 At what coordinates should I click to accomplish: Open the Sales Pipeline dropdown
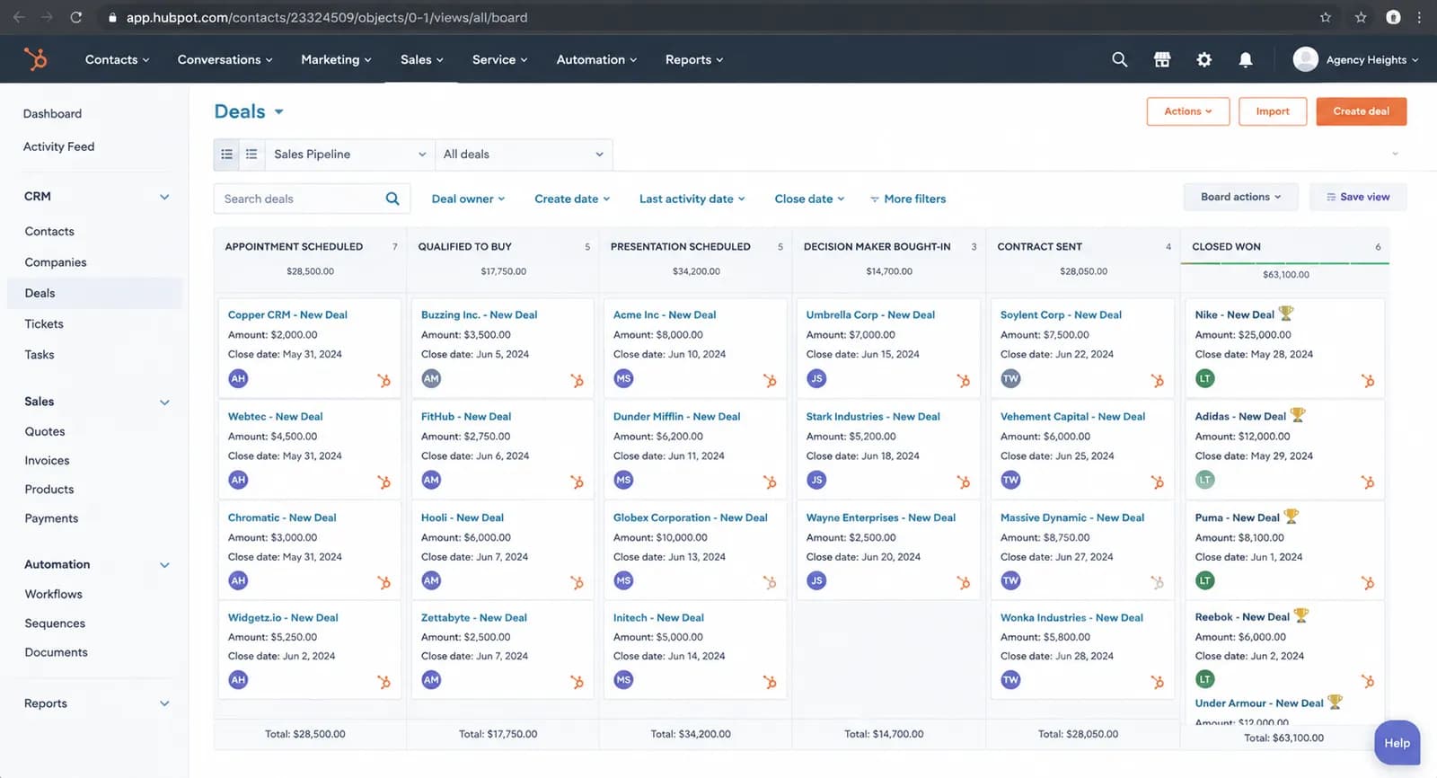[349, 155]
